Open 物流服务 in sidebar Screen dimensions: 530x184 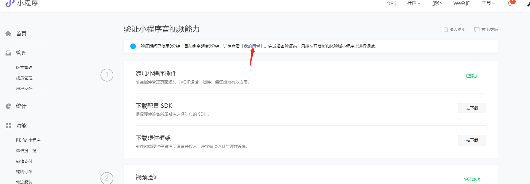tap(24, 182)
